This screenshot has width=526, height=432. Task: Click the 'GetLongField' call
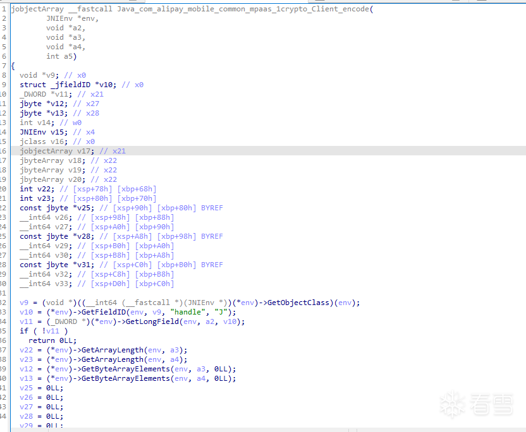point(152,321)
